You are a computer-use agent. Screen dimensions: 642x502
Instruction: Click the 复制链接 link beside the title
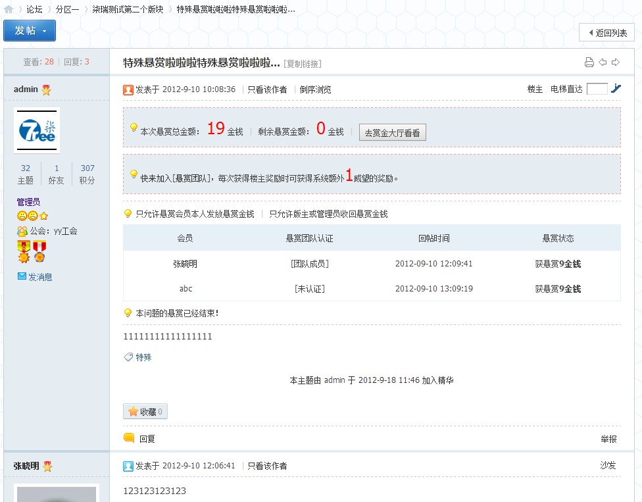(303, 64)
